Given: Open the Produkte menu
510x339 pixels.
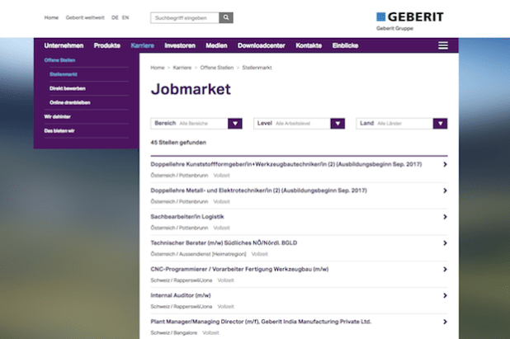Looking at the screenshot, I should (107, 46).
